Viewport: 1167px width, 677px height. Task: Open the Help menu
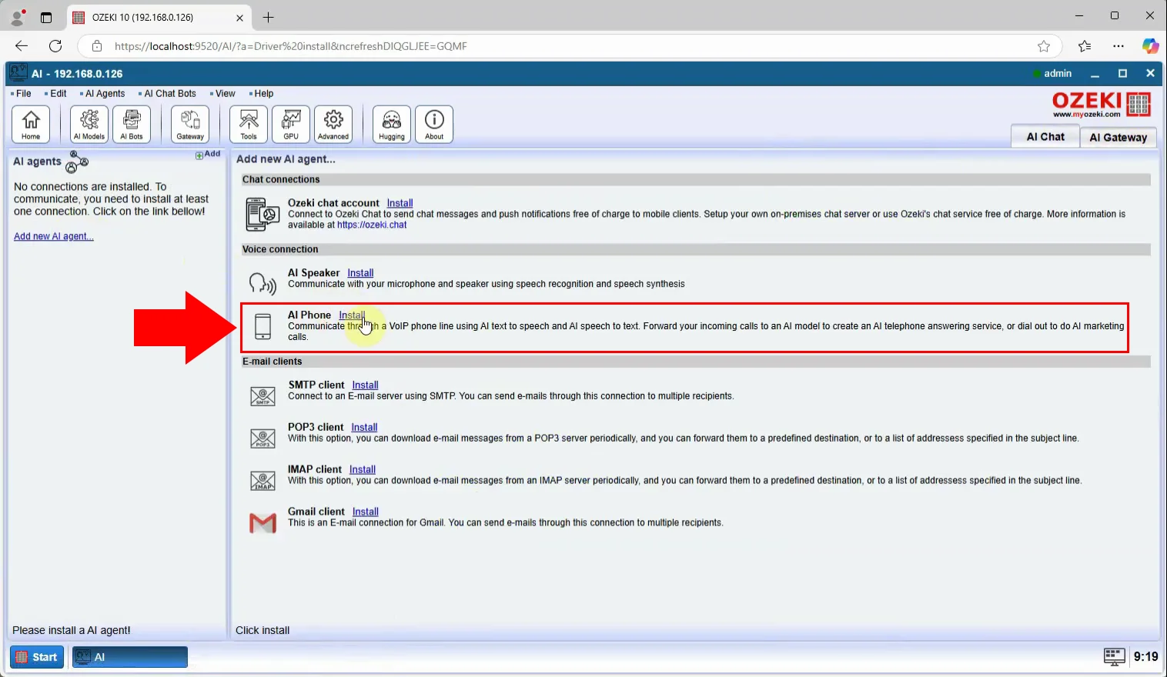(263, 94)
